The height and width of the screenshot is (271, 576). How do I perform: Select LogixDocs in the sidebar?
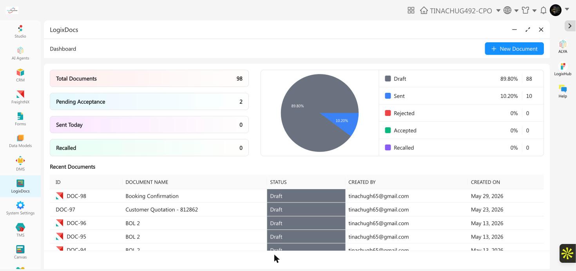(x=20, y=186)
